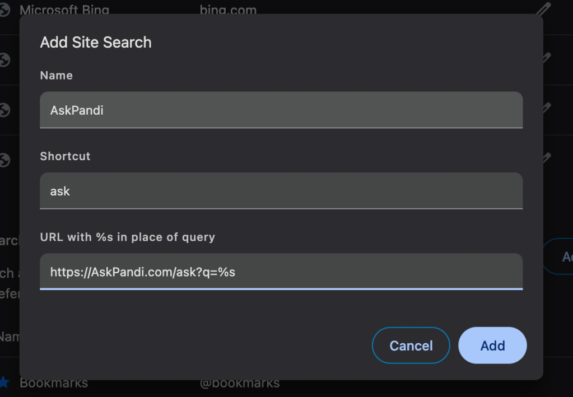The height and width of the screenshot is (397, 573).
Task: Click the @bookmarks shortcut text
Action: [x=240, y=383]
